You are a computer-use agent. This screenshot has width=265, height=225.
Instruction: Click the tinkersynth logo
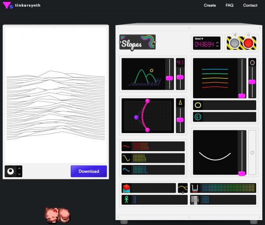click(x=22, y=5)
